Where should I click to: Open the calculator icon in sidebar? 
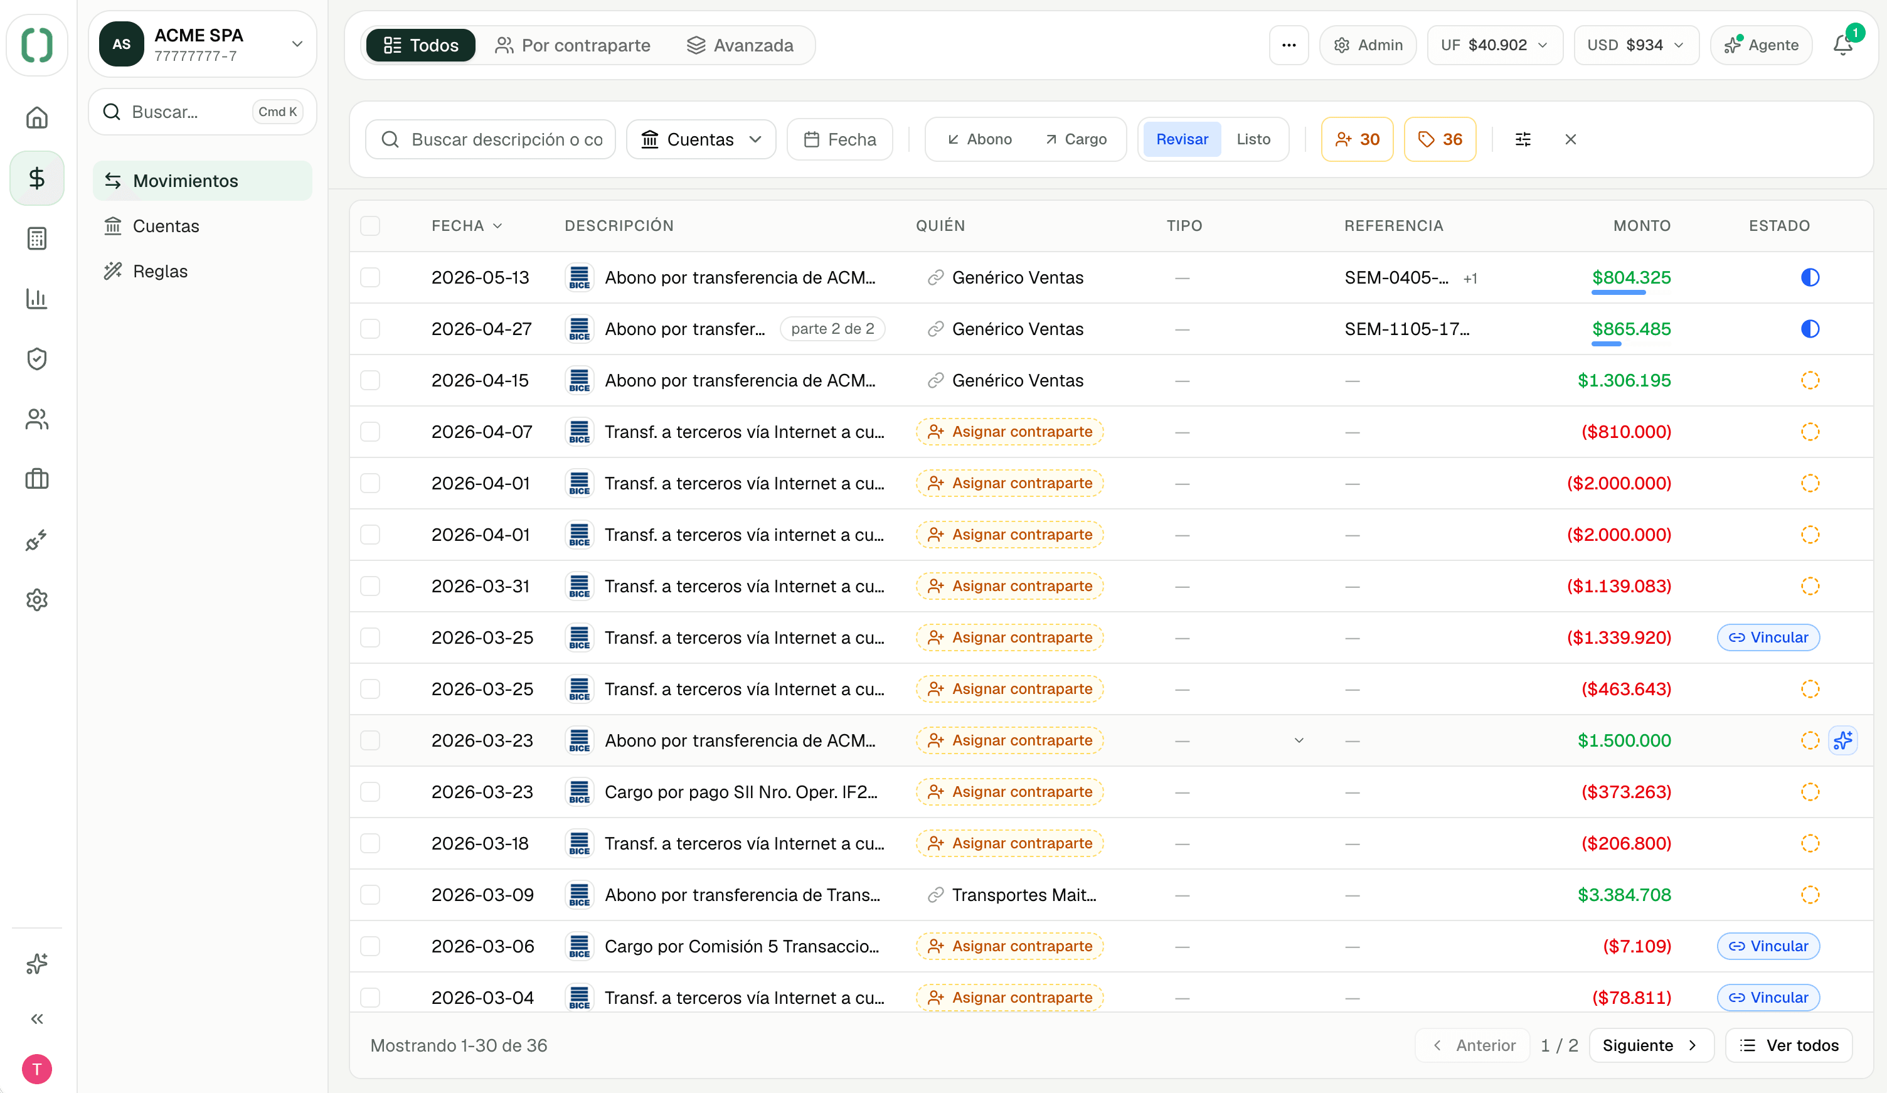36,238
